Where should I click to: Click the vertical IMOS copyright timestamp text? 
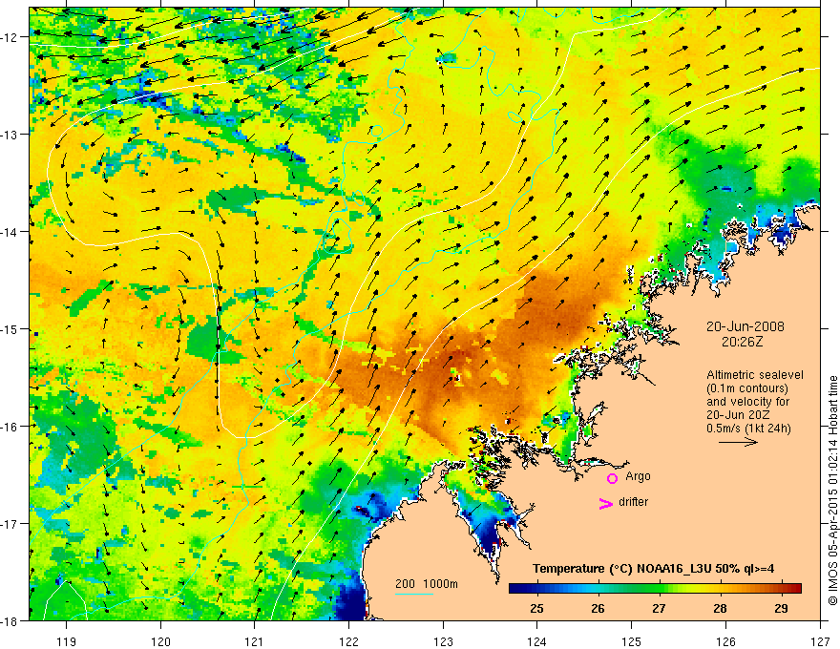click(832, 491)
